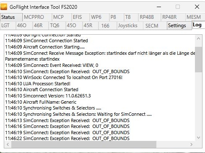This screenshot has height=153, width=205.
Task: Select the 46O tab
Action: coord(24,25)
